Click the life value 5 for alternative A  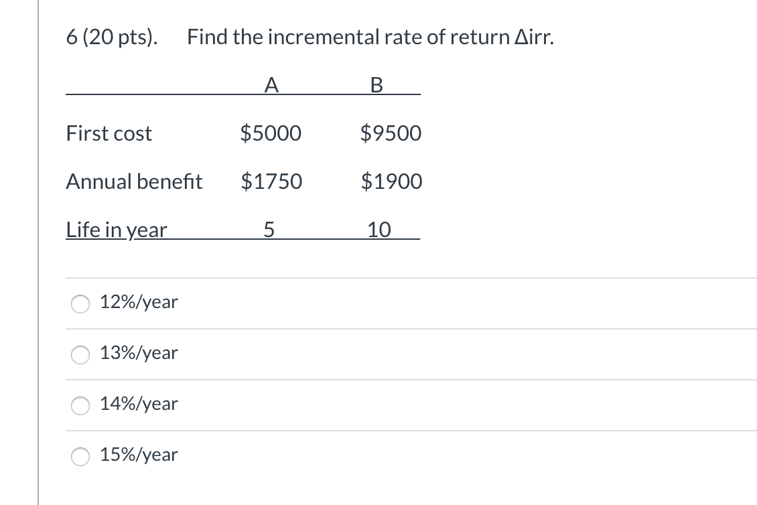[271, 230]
